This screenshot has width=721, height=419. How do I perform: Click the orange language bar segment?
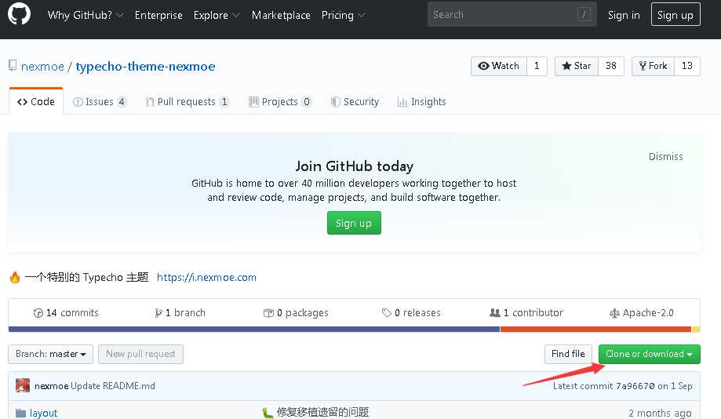coord(595,330)
